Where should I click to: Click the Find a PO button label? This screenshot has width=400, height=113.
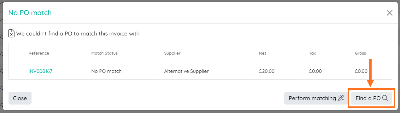coord(368,98)
